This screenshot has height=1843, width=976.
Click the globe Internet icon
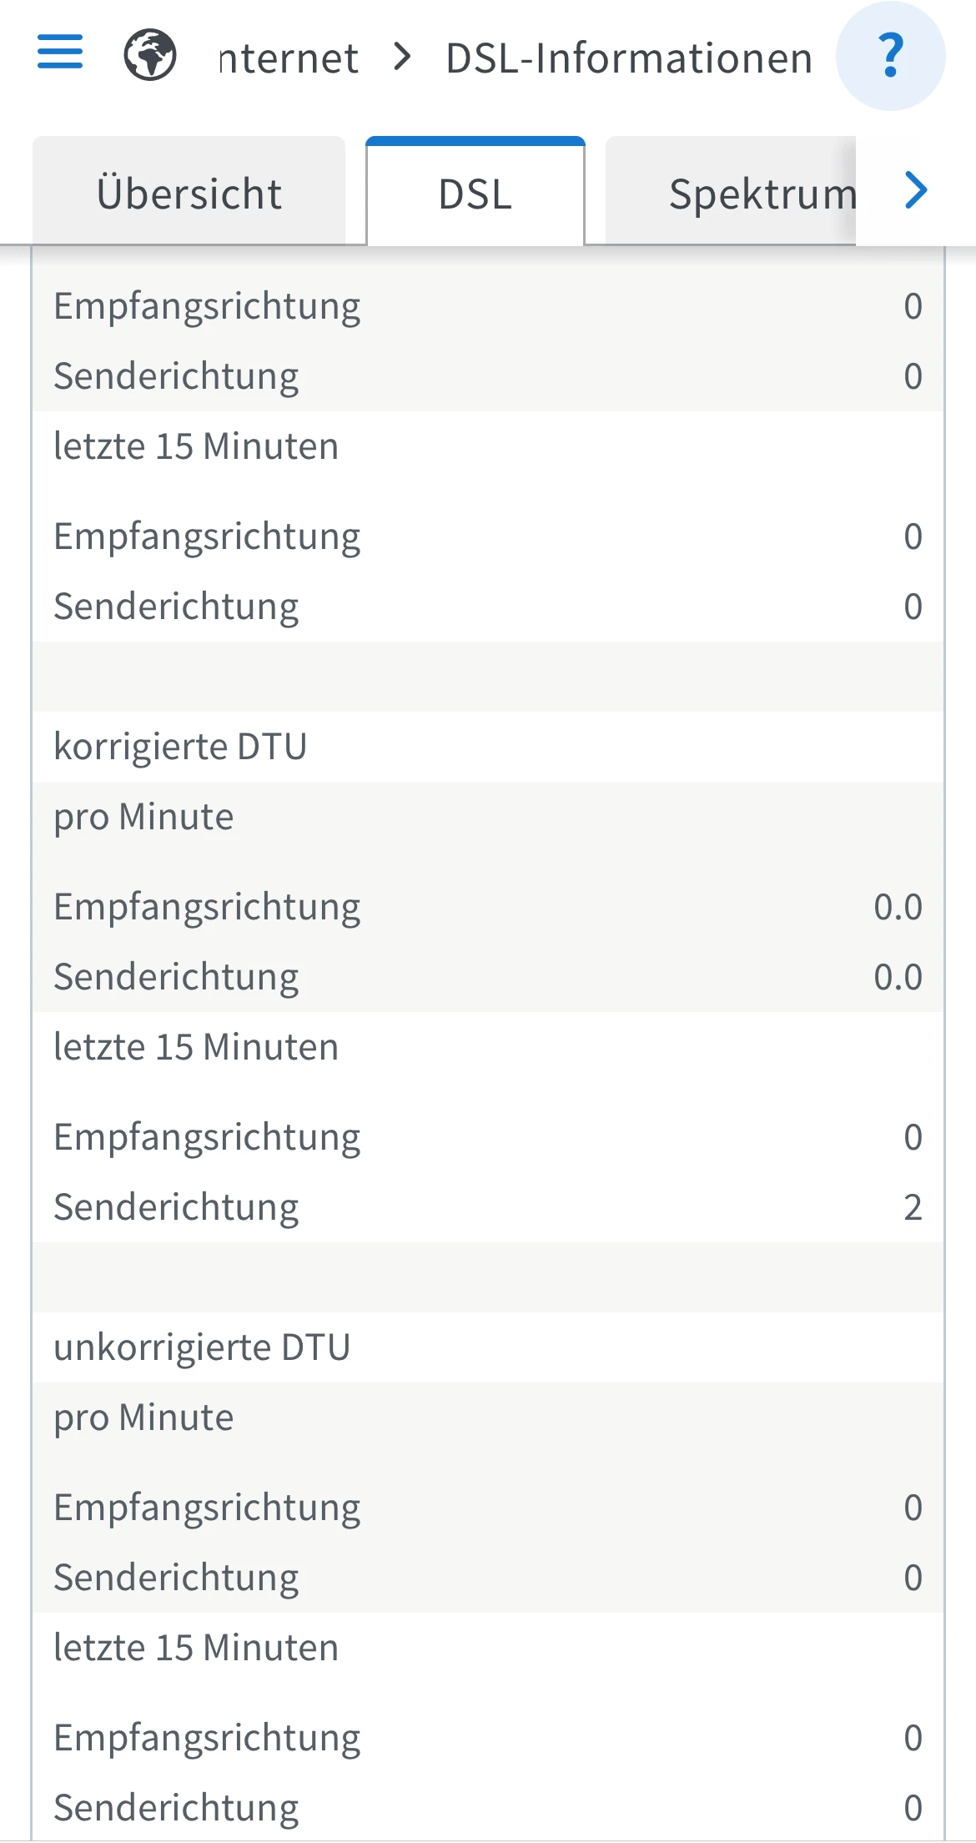(x=150, y=55)
